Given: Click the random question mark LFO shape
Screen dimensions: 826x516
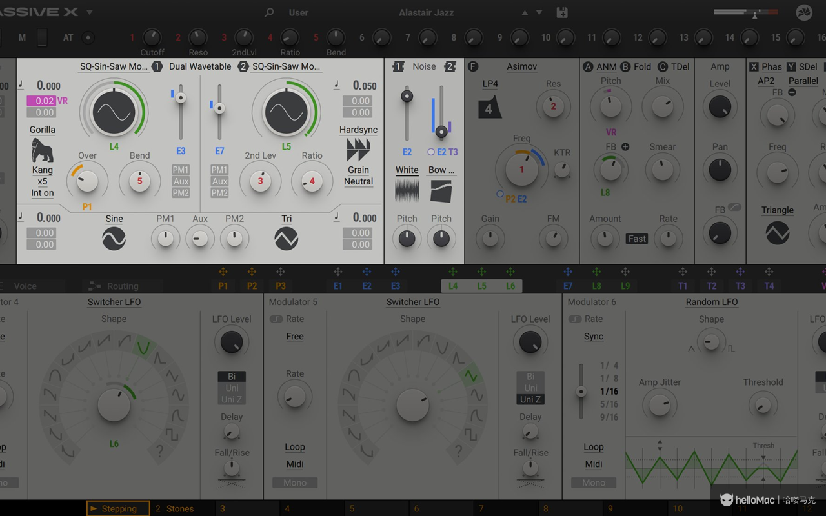Looking at the screenshot, I should [159, 451].
